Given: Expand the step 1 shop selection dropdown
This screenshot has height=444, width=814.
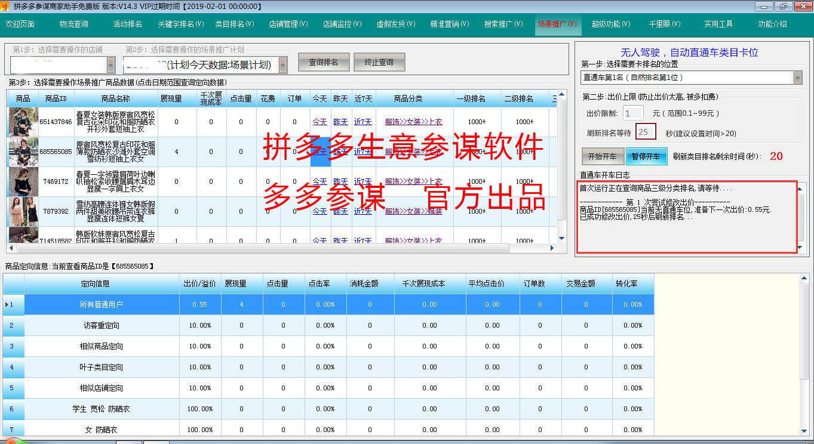Looking at the screenshot, I should click(111, 64).
